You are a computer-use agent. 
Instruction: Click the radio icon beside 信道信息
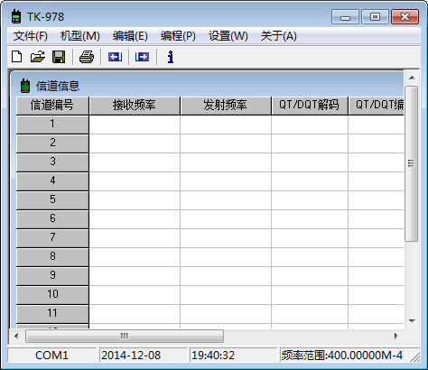click(25, 86)
